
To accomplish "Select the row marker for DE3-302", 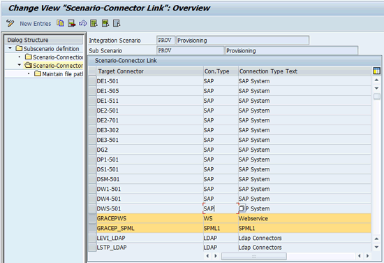I will [x=92, y=130].
